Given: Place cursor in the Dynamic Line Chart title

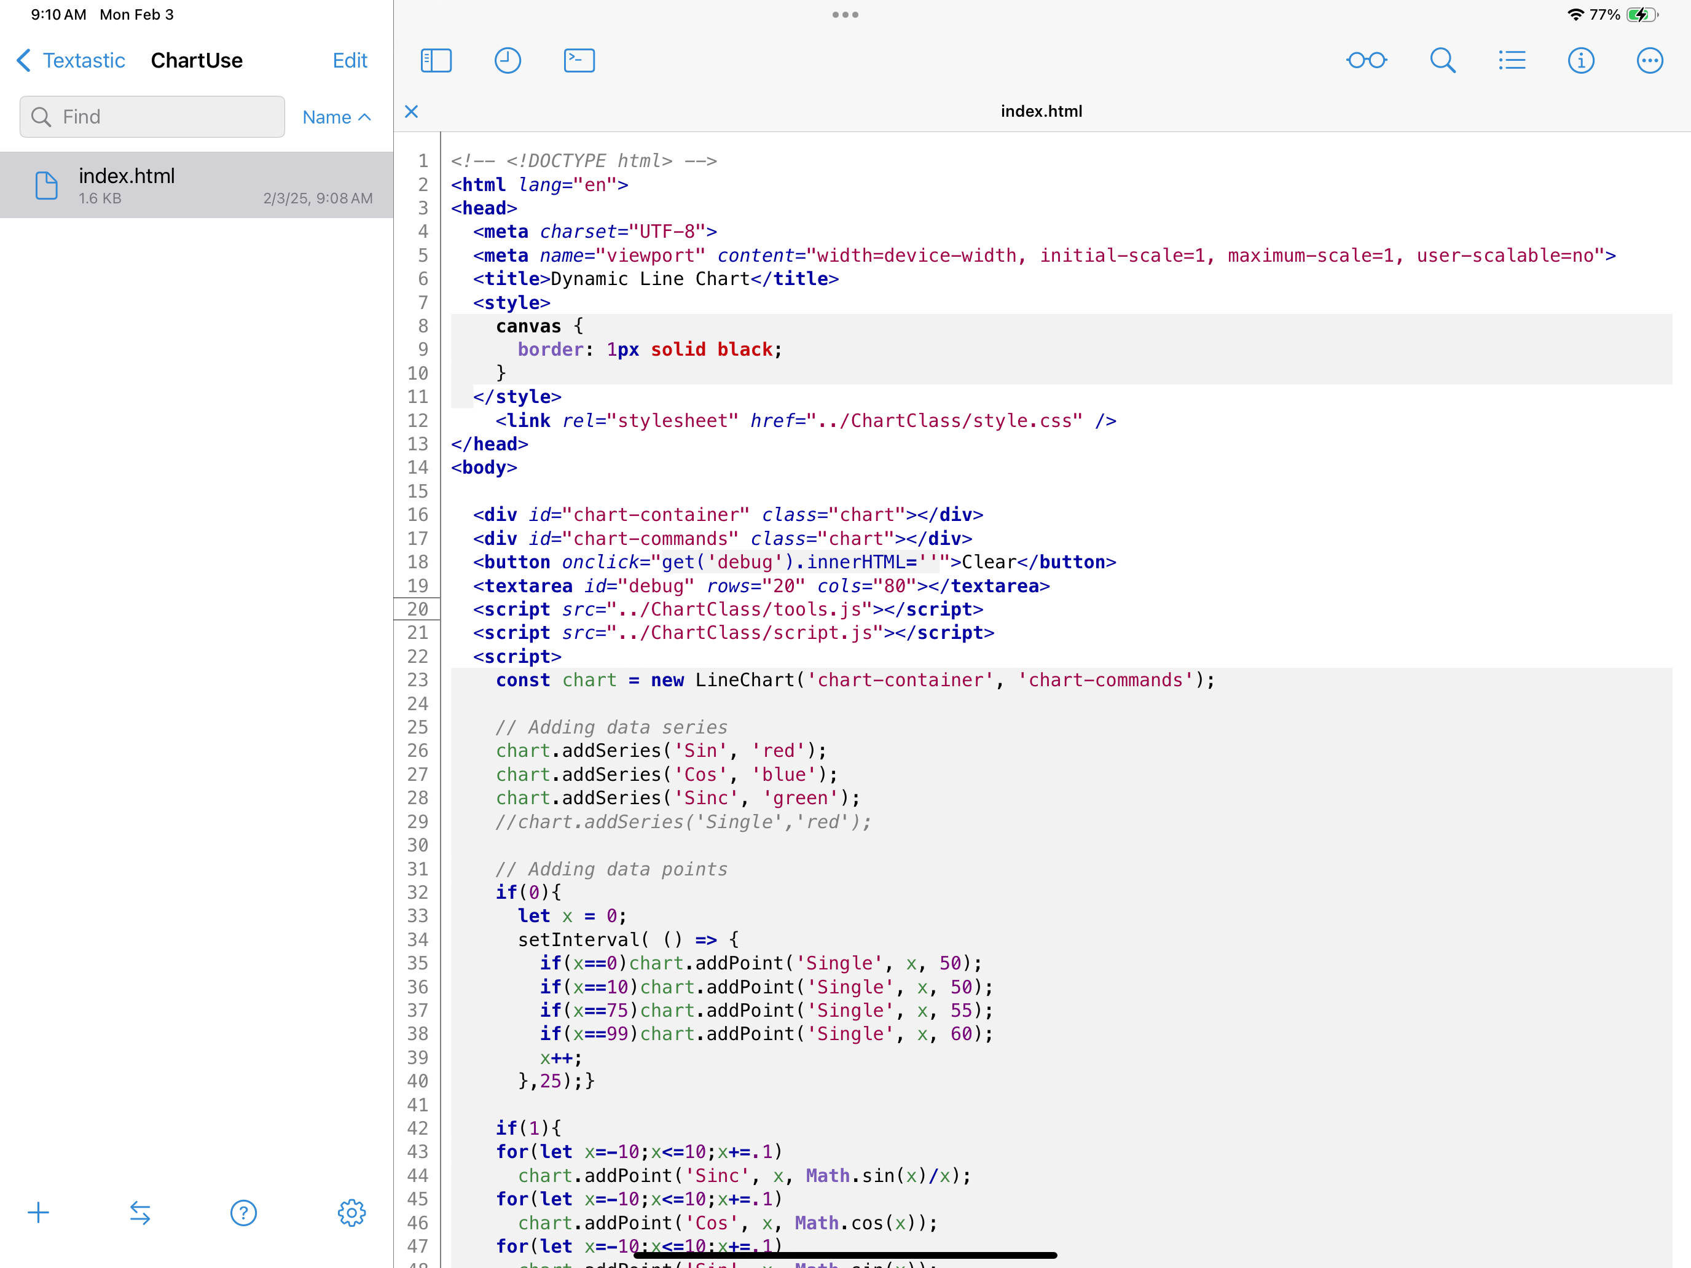Looking at the screenshot, I should (650, 279).
